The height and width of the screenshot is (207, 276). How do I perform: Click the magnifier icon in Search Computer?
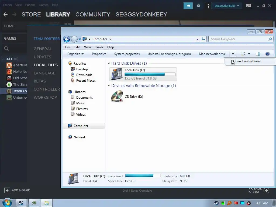coord(270,39)
